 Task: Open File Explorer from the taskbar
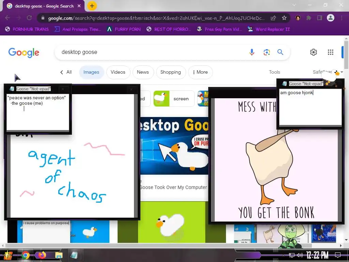(x=59, y=255)
